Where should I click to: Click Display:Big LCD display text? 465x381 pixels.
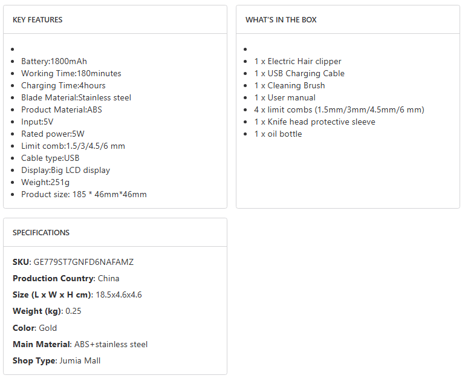click(65, 170)
